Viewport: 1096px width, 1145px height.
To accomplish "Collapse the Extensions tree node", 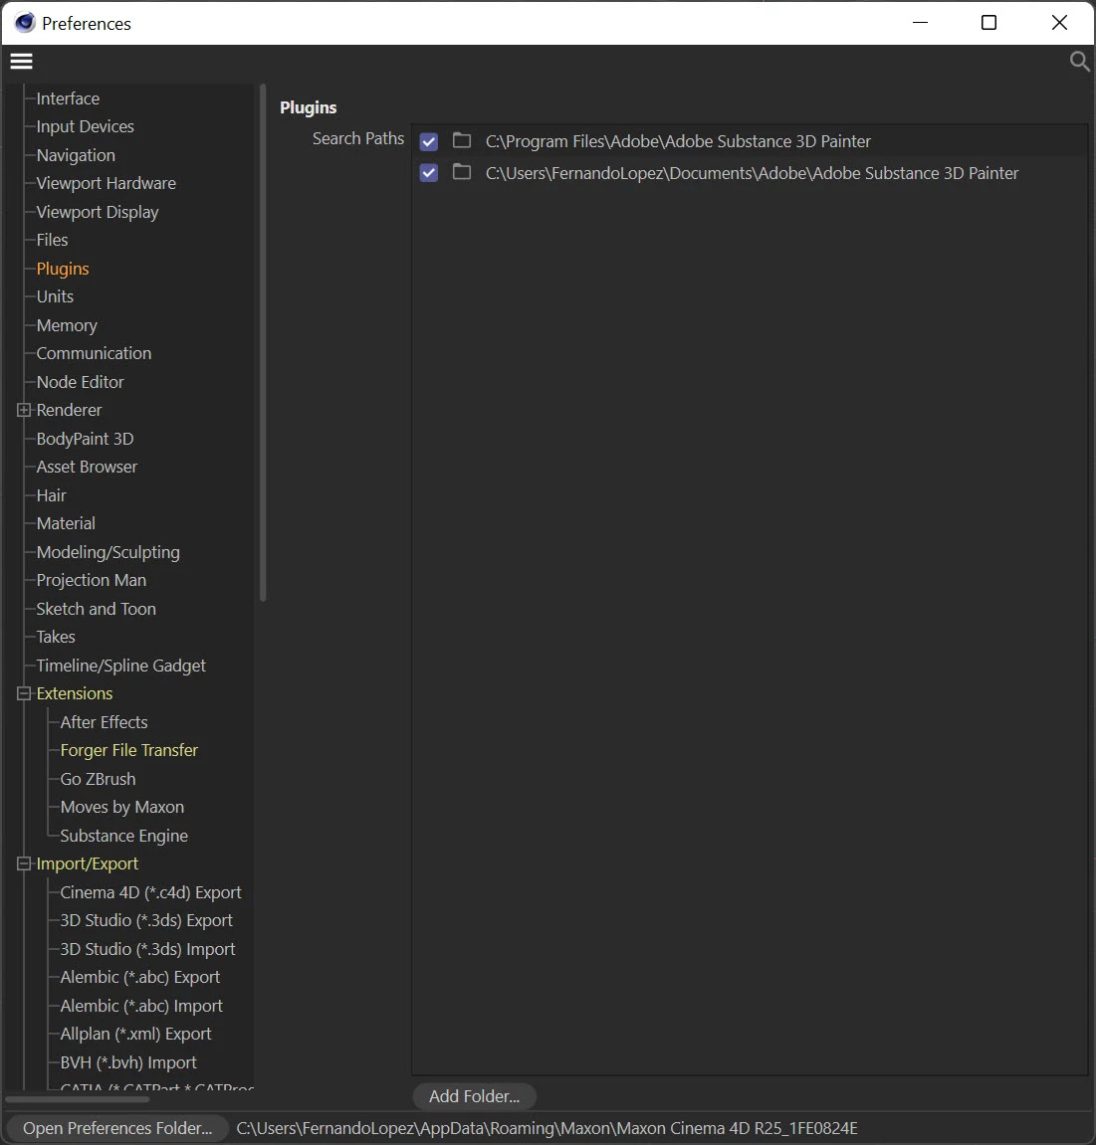I will coord(23,693).
